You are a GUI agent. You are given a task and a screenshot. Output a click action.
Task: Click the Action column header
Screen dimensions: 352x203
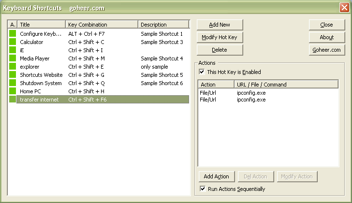(x=216, y=85)
